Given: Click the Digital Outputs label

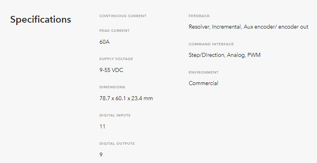Looking at the screenshot, I should coord(117,144).
